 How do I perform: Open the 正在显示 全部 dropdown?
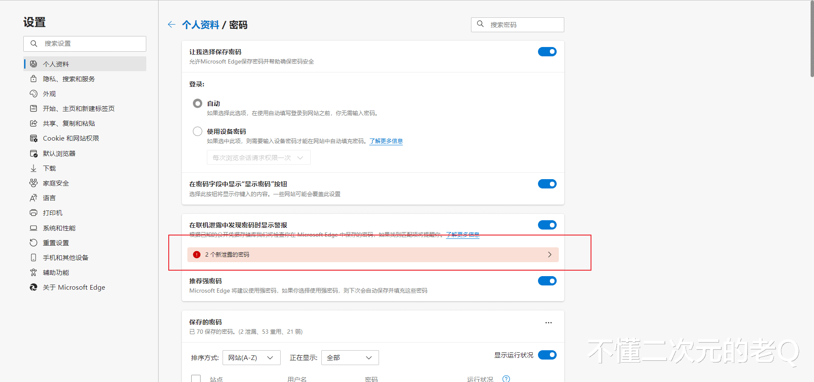350,358
